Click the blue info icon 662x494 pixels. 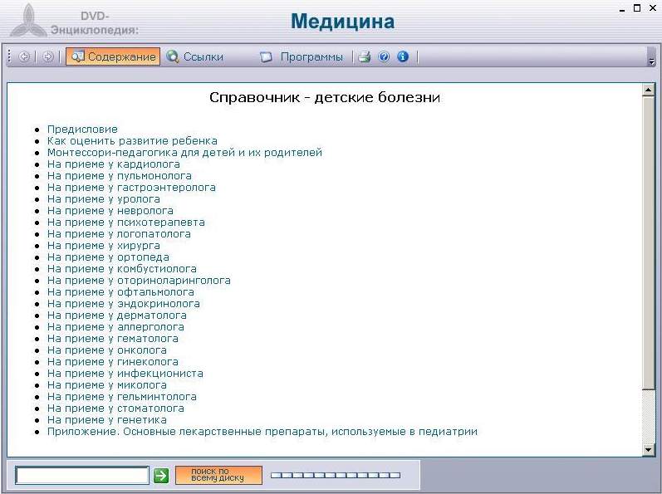coord(403,57)
